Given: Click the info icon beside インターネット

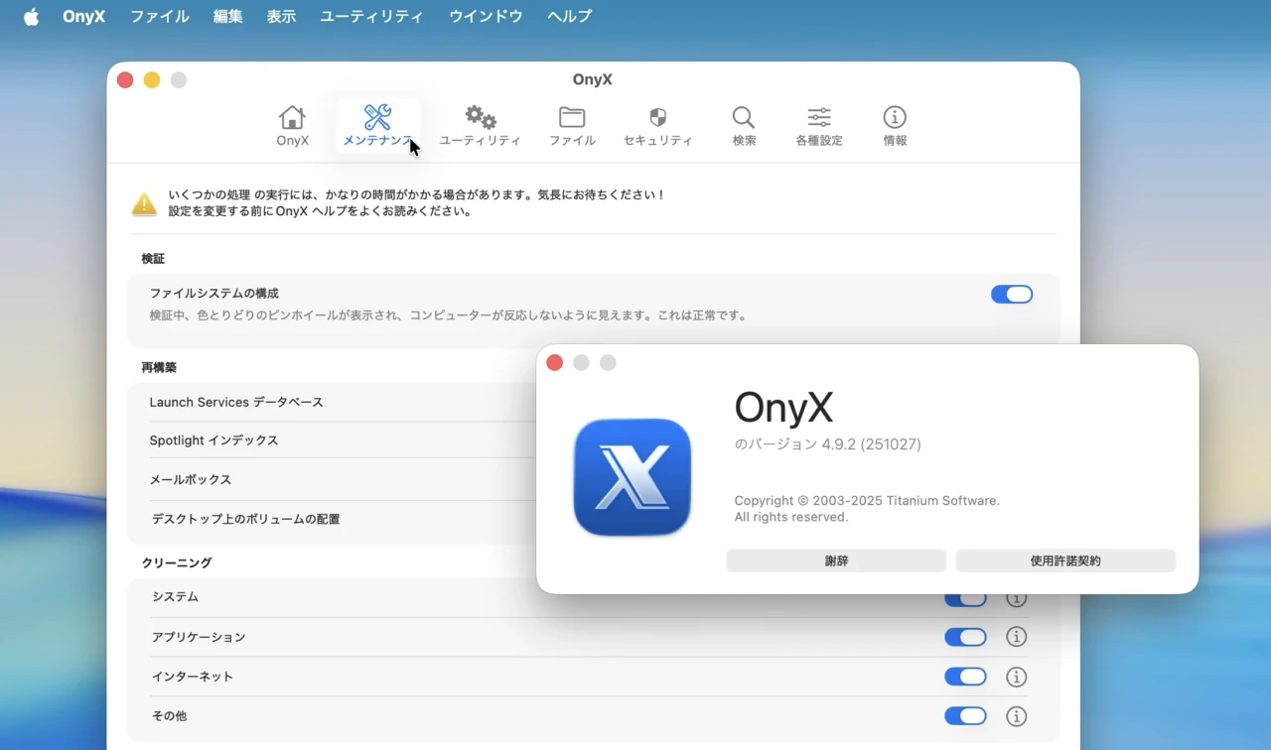Looking at the screenshot, I should 1016,677.
